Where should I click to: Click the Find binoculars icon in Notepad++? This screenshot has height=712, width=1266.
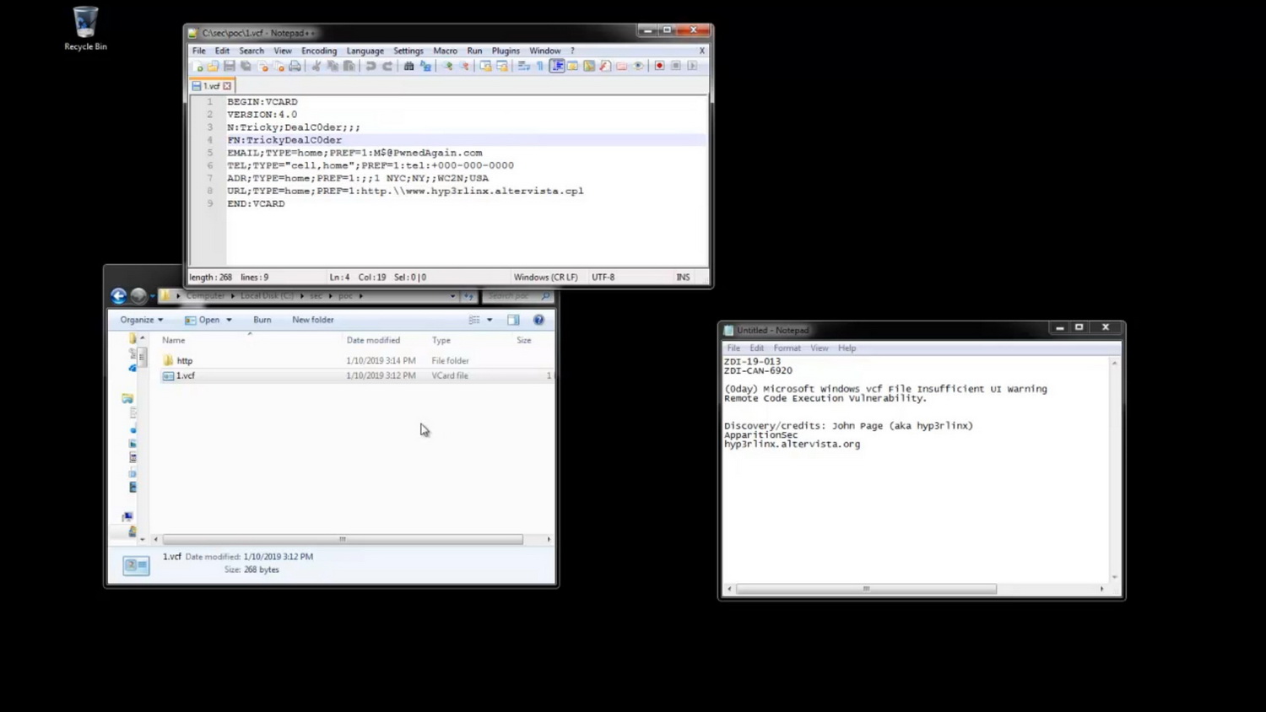[408, 66]
